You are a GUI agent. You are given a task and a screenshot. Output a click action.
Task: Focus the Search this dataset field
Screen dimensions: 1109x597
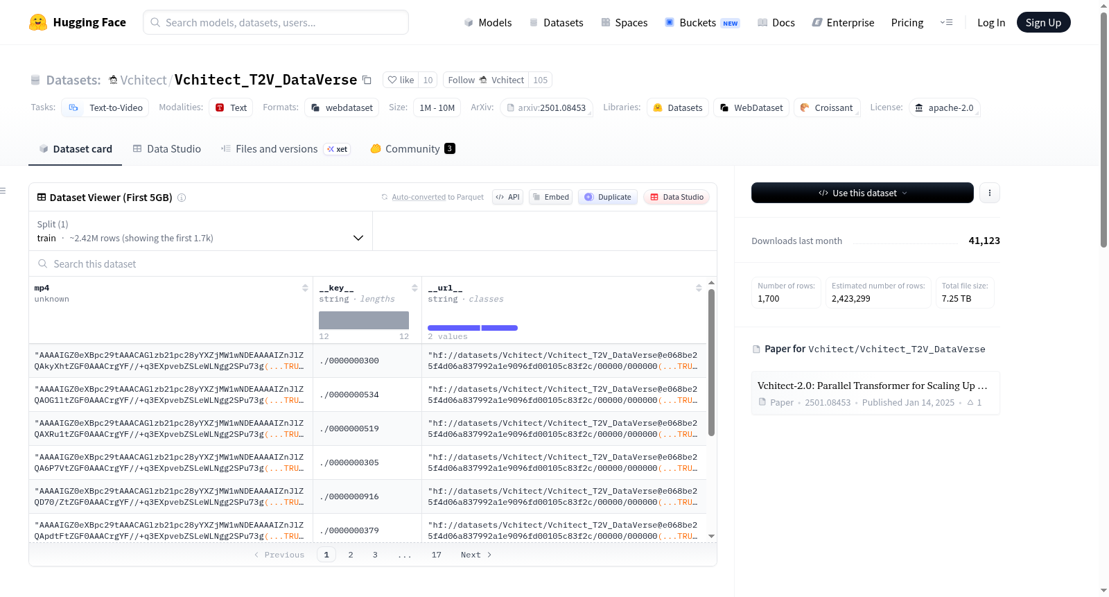click(x=373, y=264)
